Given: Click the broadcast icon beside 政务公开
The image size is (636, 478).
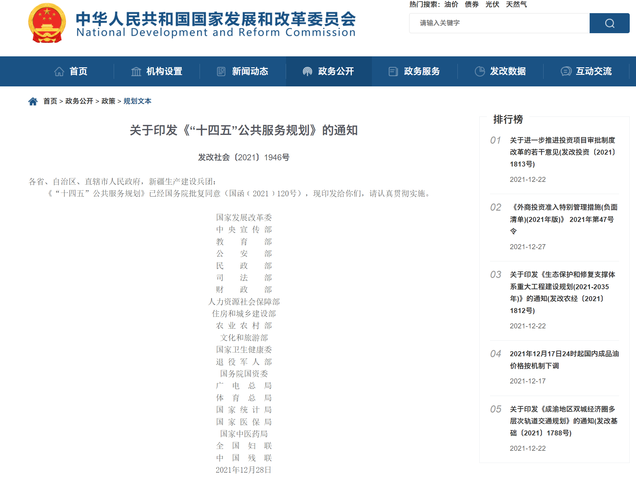Looking at the screenshot, I should pos(307,71).
